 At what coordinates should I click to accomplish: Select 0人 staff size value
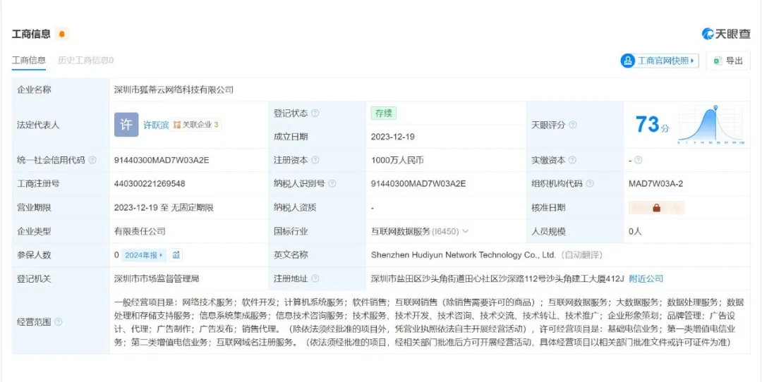635,232
